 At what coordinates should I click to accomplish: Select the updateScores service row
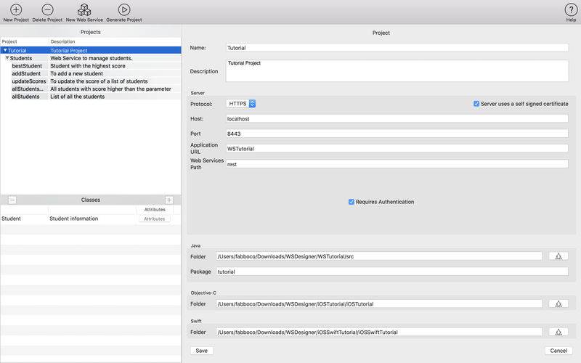(91, 81)
